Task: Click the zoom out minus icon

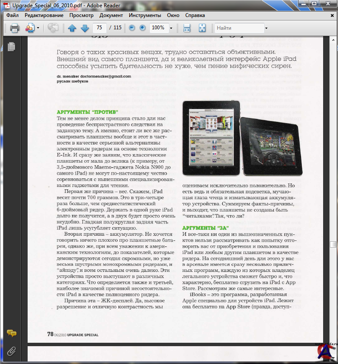Action: [132, 28]
